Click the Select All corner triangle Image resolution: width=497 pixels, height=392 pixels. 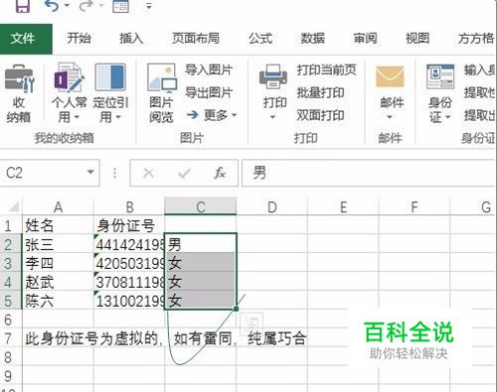pyautogui.click(x=13, y=206)
